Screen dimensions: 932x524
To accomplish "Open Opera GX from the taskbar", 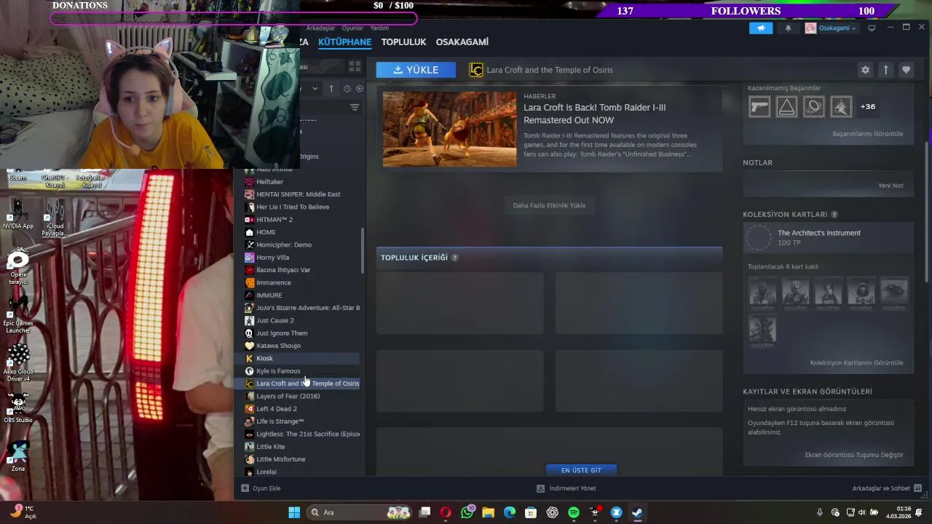I will [446, 512].
